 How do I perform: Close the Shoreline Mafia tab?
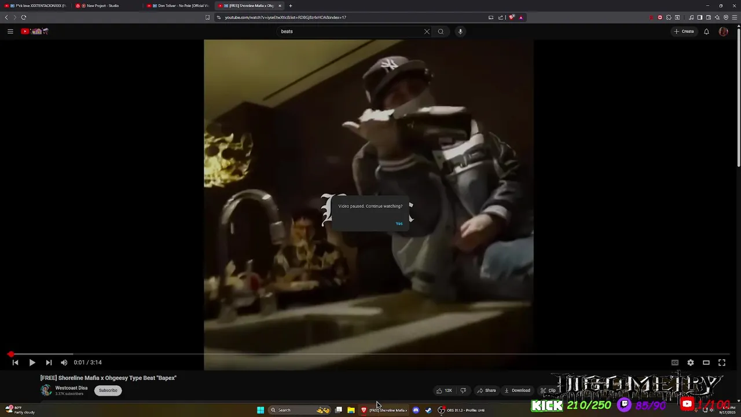[280, 6]
